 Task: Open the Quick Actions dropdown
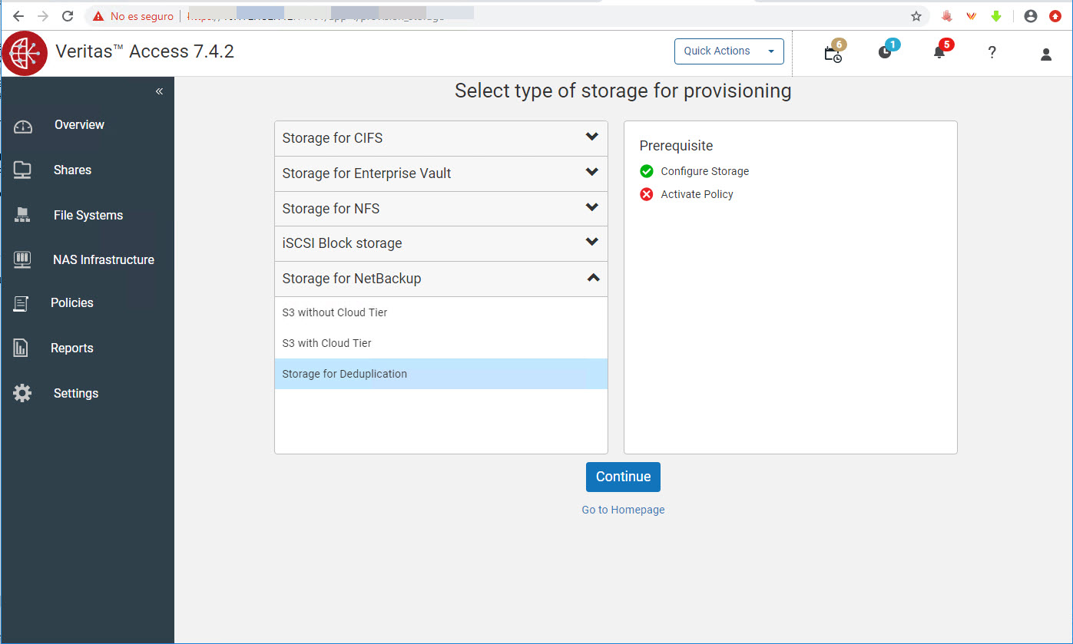[x=729, y=51]
